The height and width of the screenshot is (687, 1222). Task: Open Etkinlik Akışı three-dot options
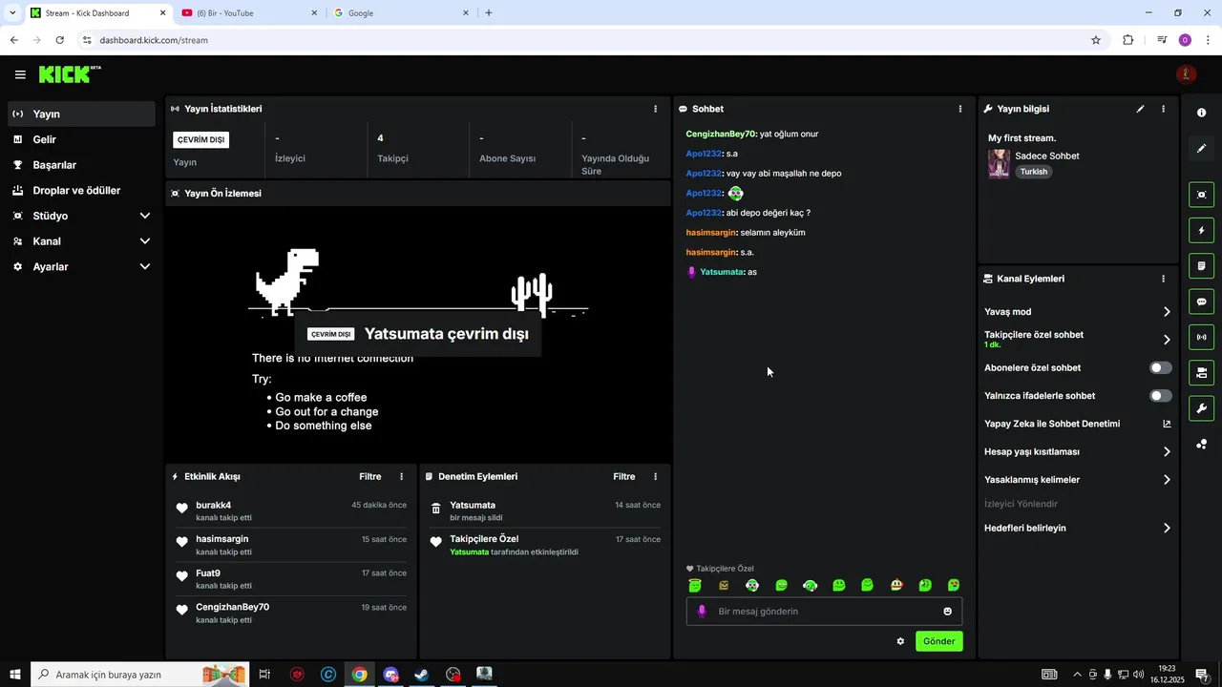[x=401, y=476]
